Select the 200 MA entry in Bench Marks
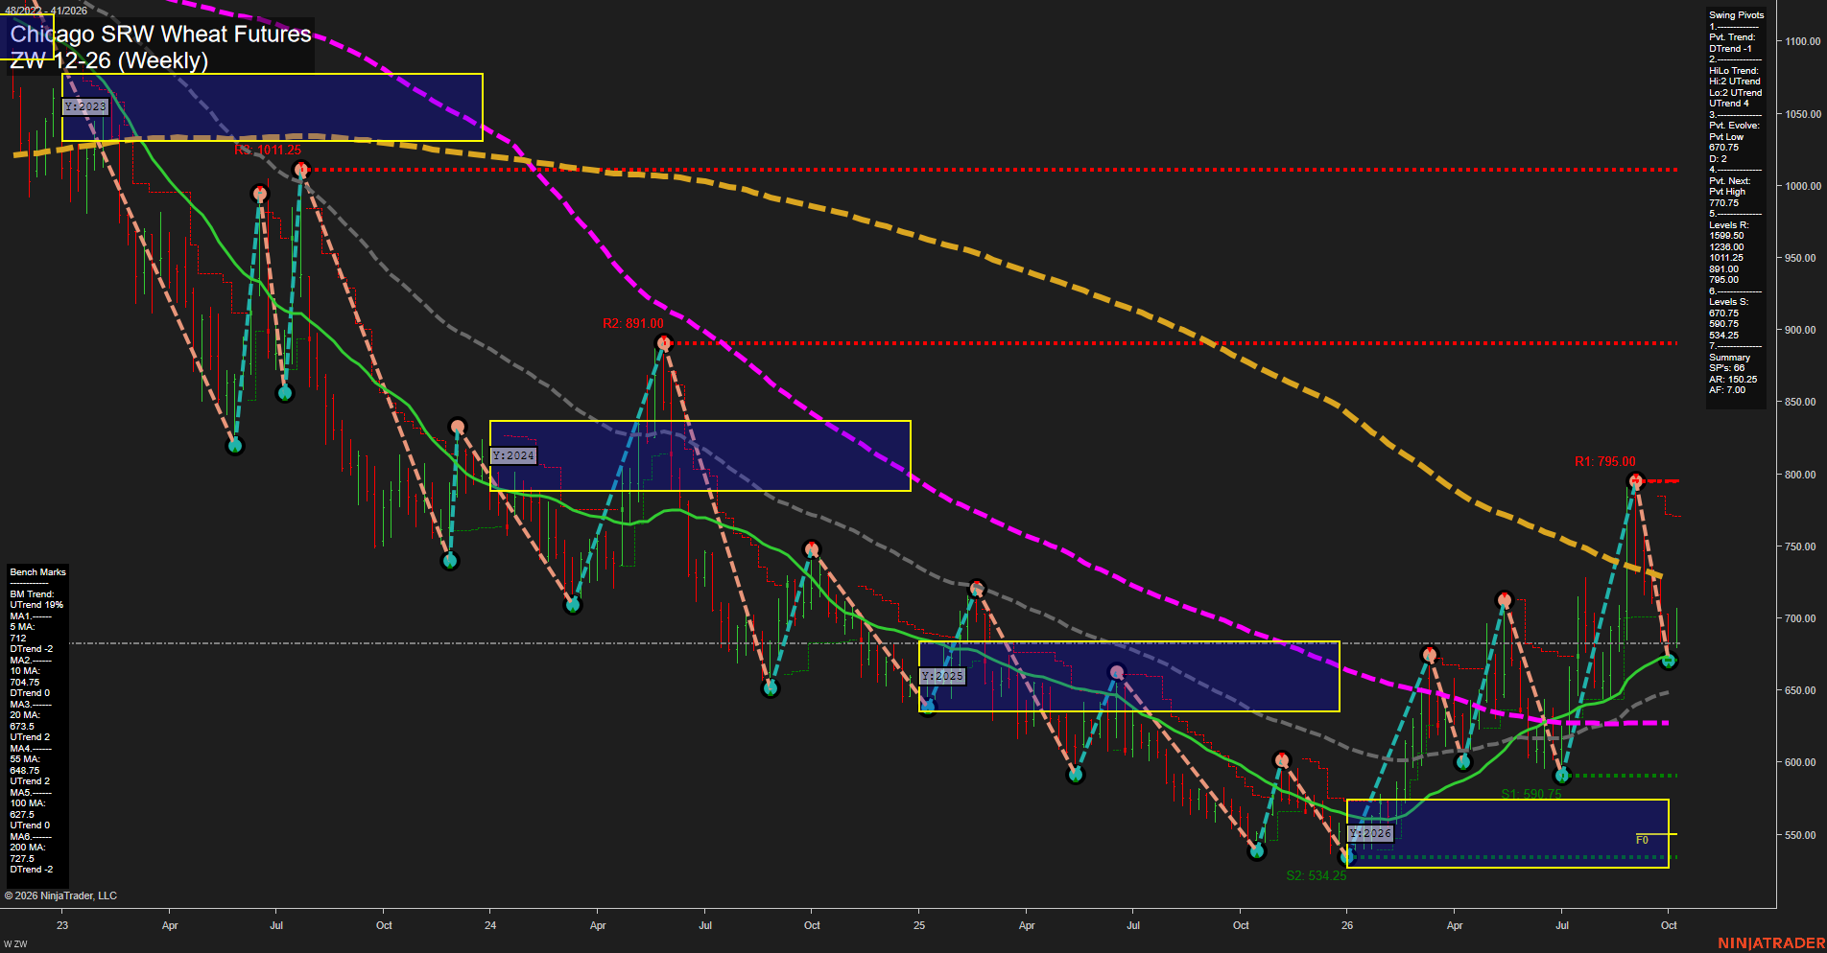The height and width of the screenshot is (953, 1827). [x=28, y=848]
